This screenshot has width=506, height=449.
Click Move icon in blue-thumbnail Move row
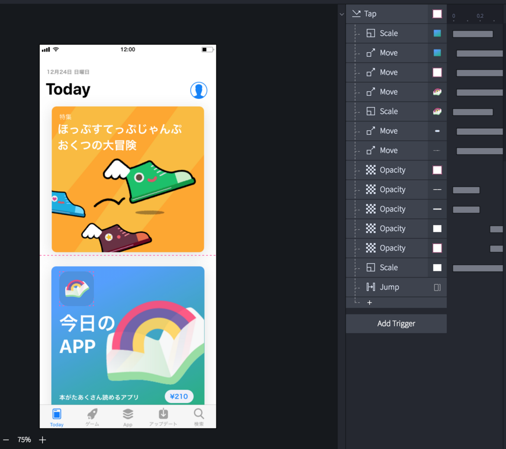tap(371, 52)
